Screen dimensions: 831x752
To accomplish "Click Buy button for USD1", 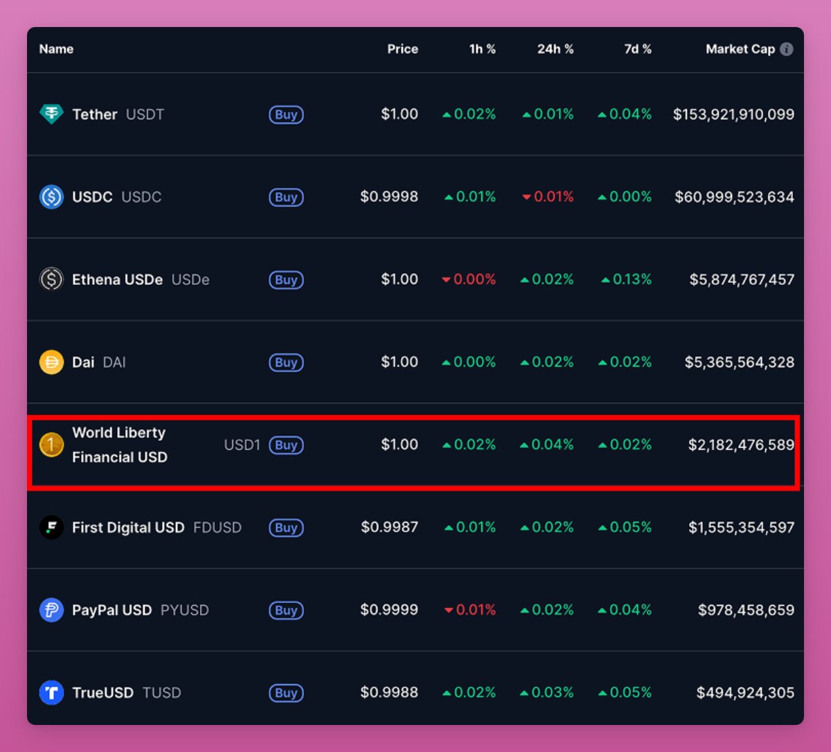I will coord(286,445).
